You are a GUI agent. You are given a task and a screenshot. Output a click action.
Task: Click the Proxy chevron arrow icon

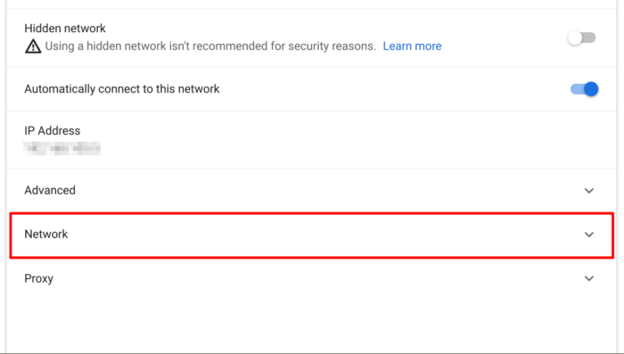tap(589, 278)
